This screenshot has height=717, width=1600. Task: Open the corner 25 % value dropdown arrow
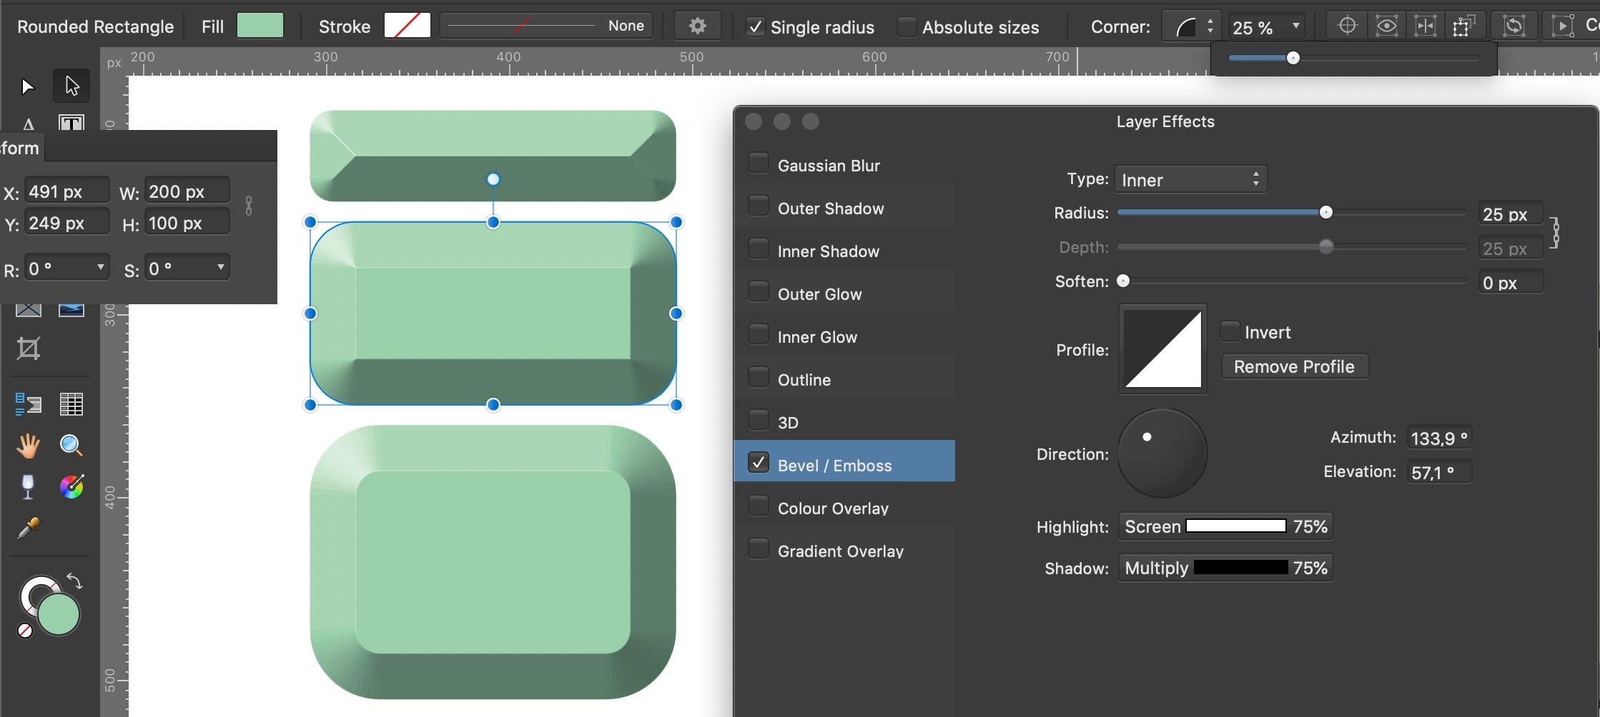pos(1295,26)
